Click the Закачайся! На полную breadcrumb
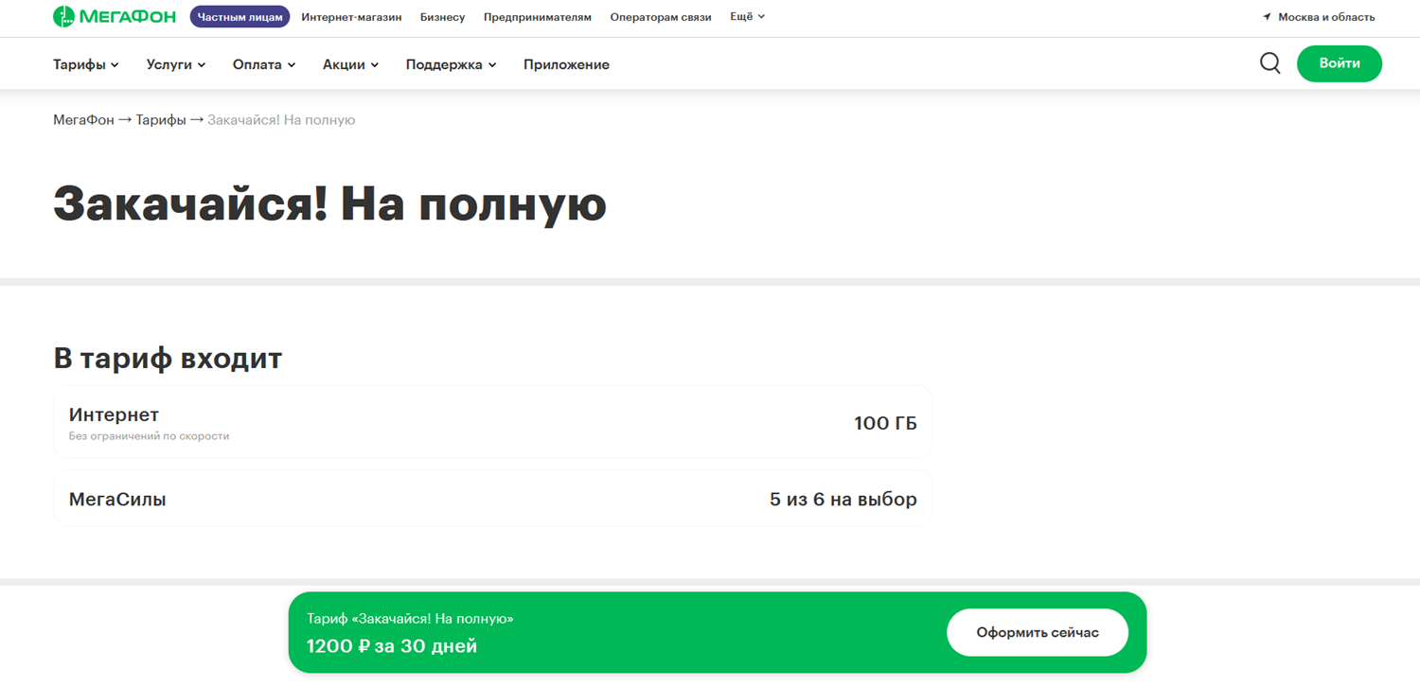This screenshot has height=687, width=1420. click(281, 120)
